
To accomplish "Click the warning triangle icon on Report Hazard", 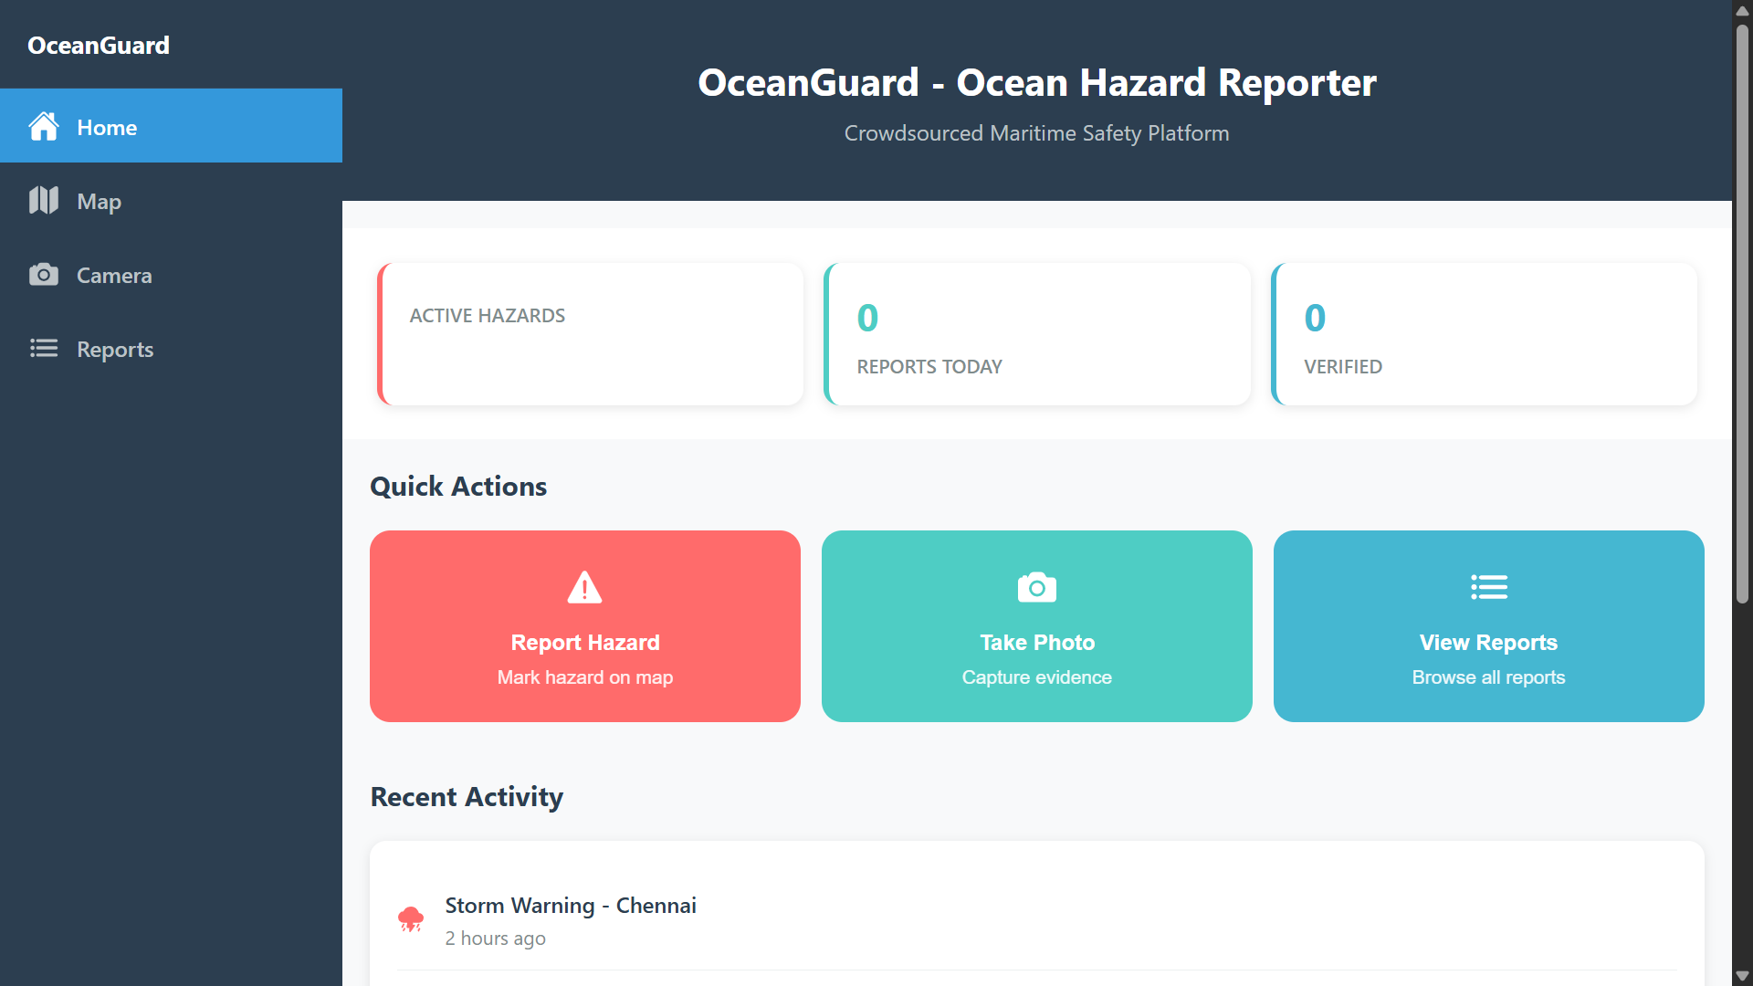I will click(x=584, y=587).
